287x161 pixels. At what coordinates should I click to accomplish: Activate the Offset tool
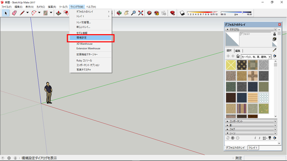coord(66,13)
